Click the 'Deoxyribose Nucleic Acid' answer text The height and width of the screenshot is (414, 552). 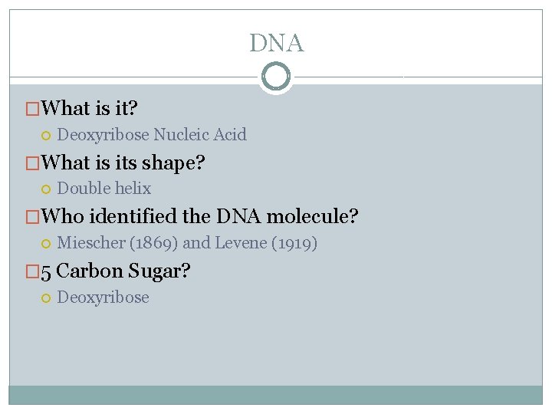tap(152, 135)
